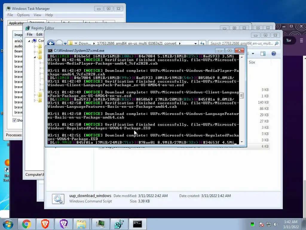Click the Refresh button next to address bar

tap(202, 43)
